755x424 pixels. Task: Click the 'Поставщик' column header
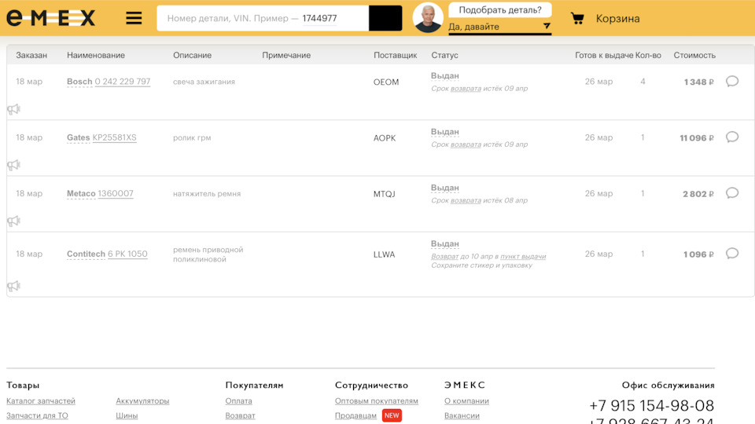(x=396, y=55)
